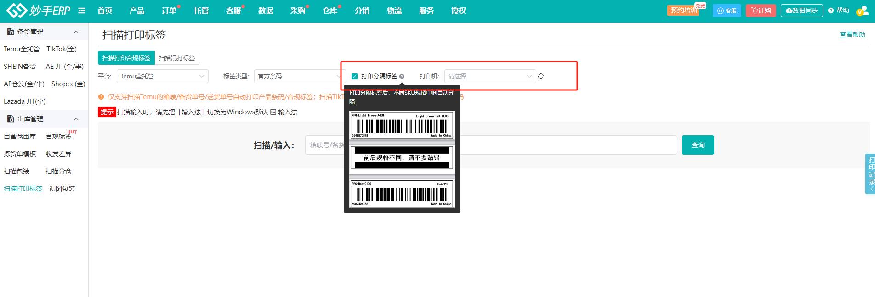Screen dimensions: 875x297
Task: Open the 服务 menu
Action: pyautogui.click(x=426, y=11)
